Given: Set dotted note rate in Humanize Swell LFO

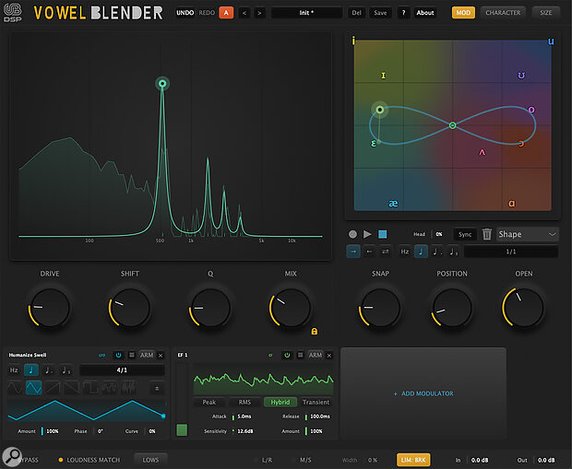Looking at the screenshot, I should [48, 369].
